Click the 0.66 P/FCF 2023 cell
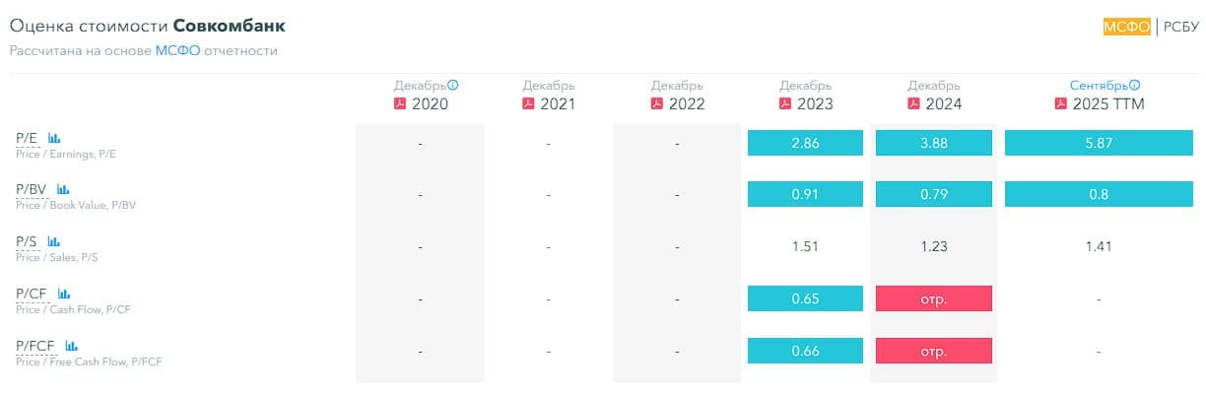 click(805, 350)
